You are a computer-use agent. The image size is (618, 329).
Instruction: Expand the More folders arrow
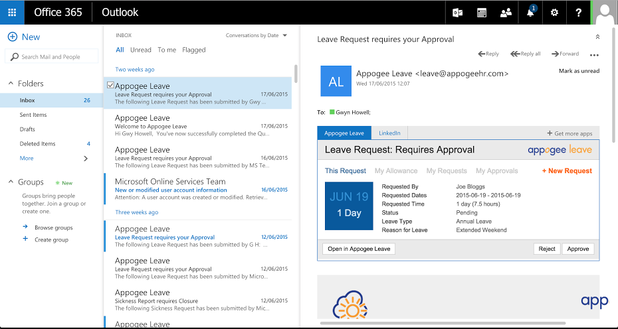tap(85, 159)
